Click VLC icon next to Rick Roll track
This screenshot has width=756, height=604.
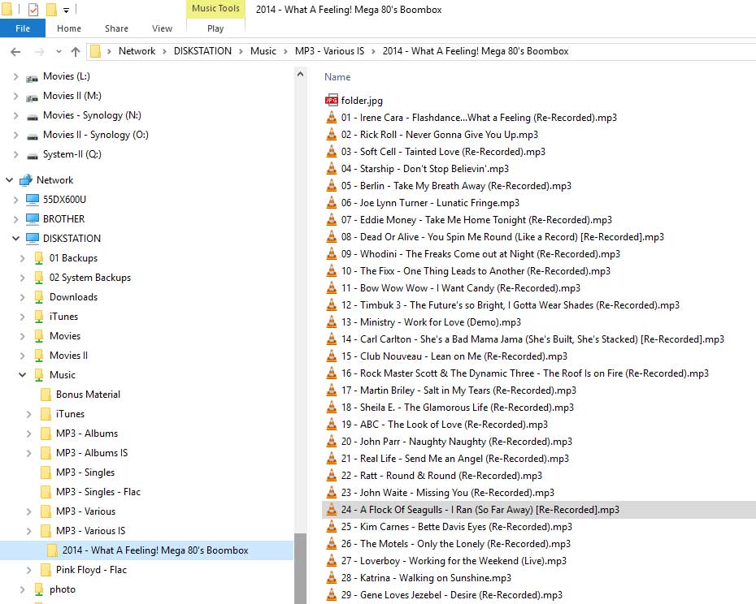[x=331, y=135]
